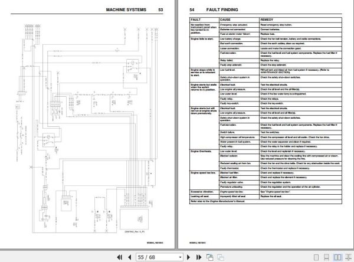Click the FAULT column header
The image size is (354, 262).
click(x=204, y=19)
